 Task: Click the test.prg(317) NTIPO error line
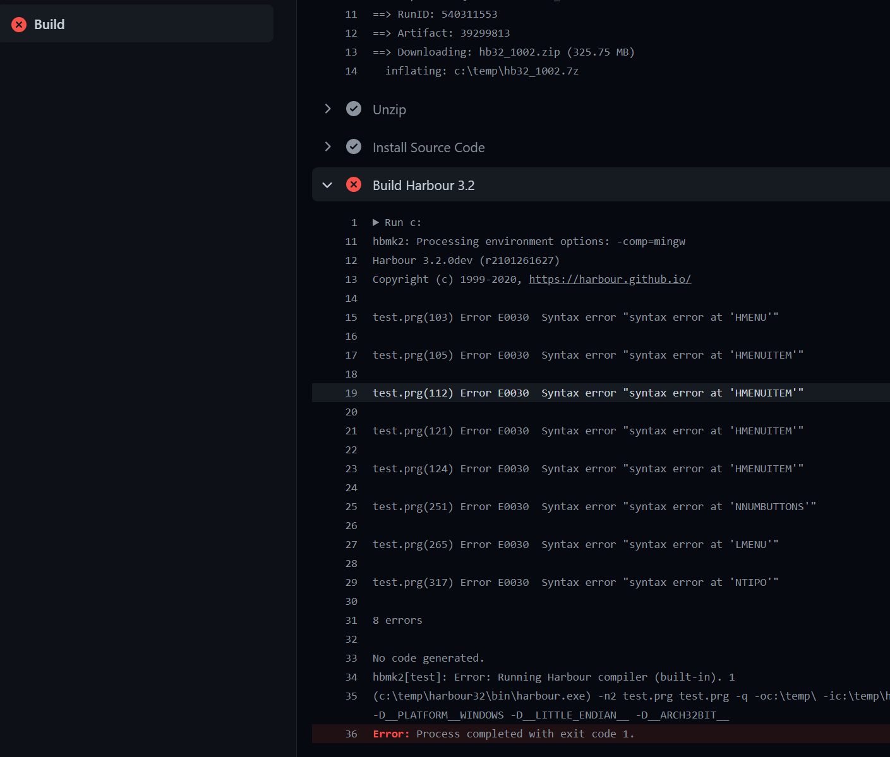point(575,582)
